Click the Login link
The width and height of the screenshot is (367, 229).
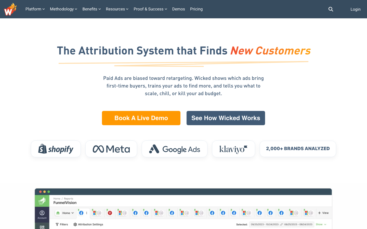coord(356,9)
